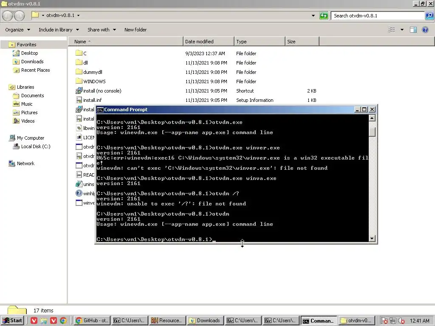Select the unins file icon
This screenshot has width=435, height=326.
coord(79,184)
